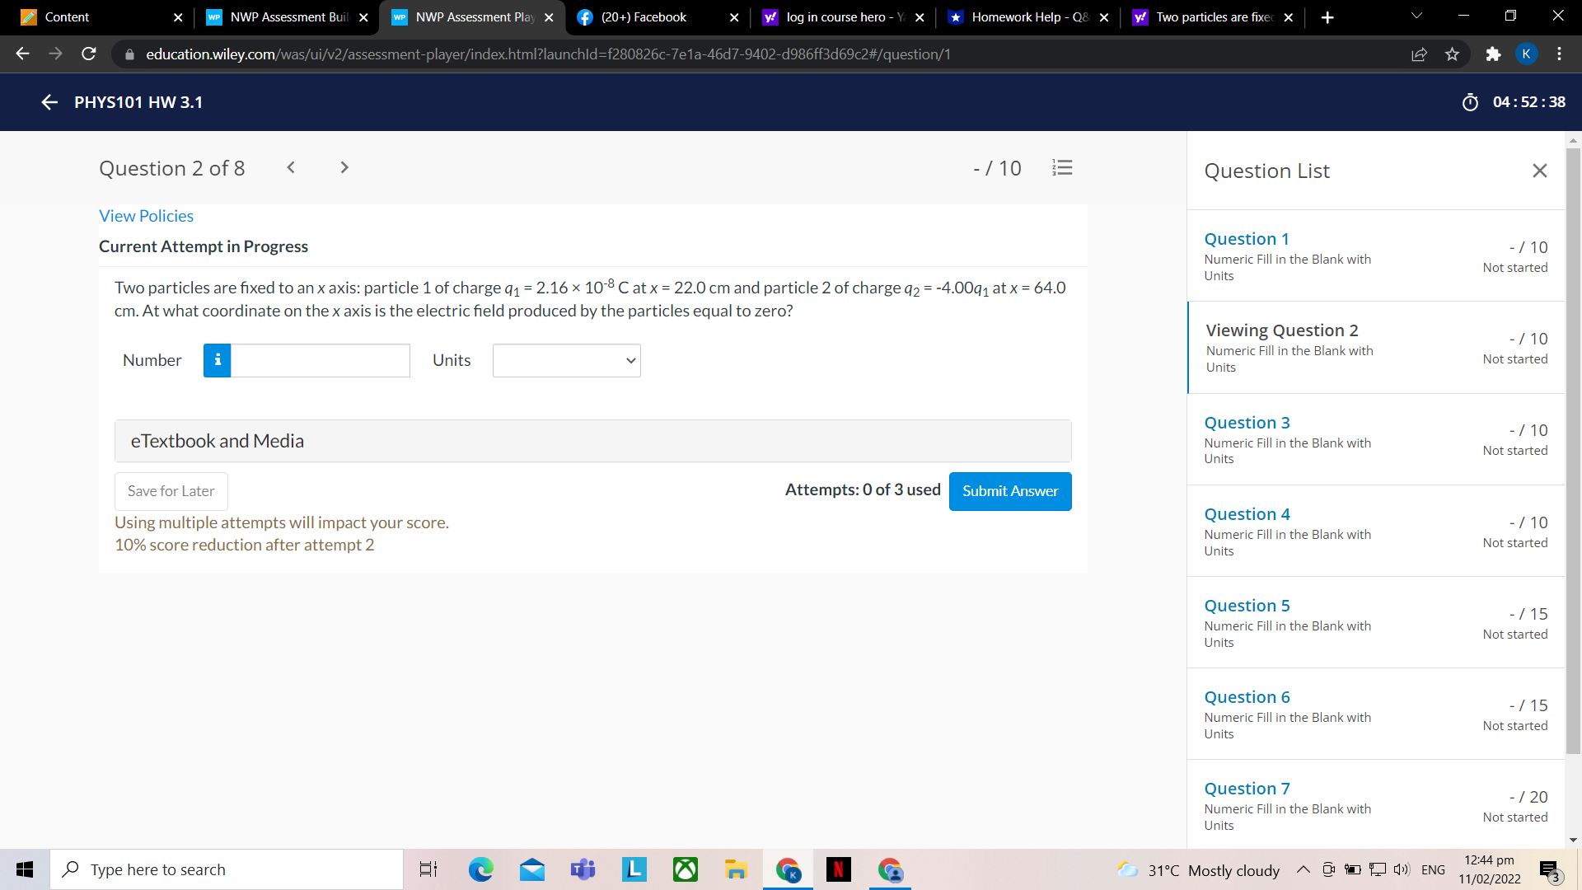Viewport: 1582px width, 890px height.
Task: Toggle the question list icon
Action: pos(1062,168)
